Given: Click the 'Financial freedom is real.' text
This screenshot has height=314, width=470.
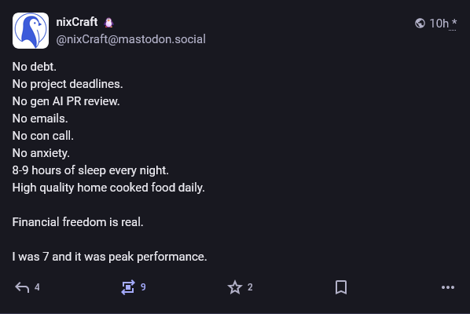Looking at the screenshot, I should 78,222.
